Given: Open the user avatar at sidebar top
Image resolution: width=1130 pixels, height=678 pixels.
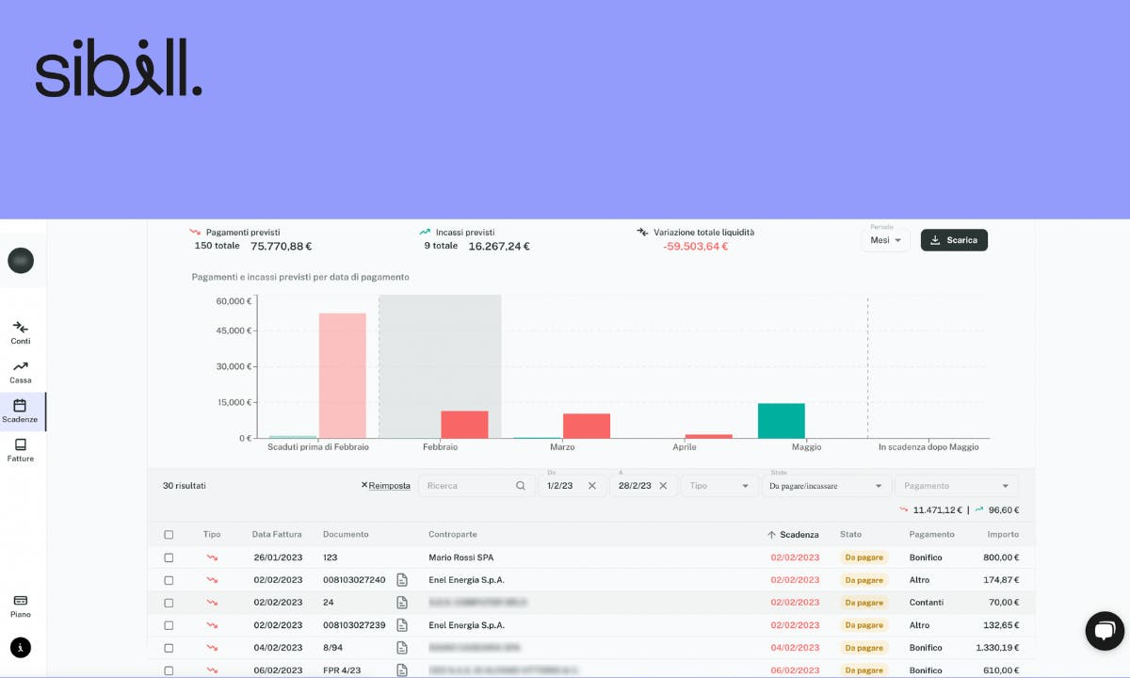Looking at the screenshot, I should click(x=21, y=261).
